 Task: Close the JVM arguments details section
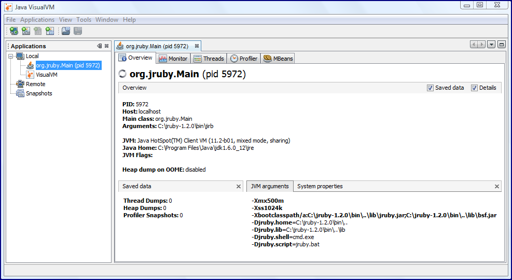tap(496, 186)
